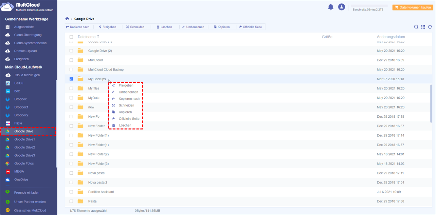This screenshot has height=215, width=436.
Task: Click Kopieren nach toolbar button
Action: tap(78, 27)
